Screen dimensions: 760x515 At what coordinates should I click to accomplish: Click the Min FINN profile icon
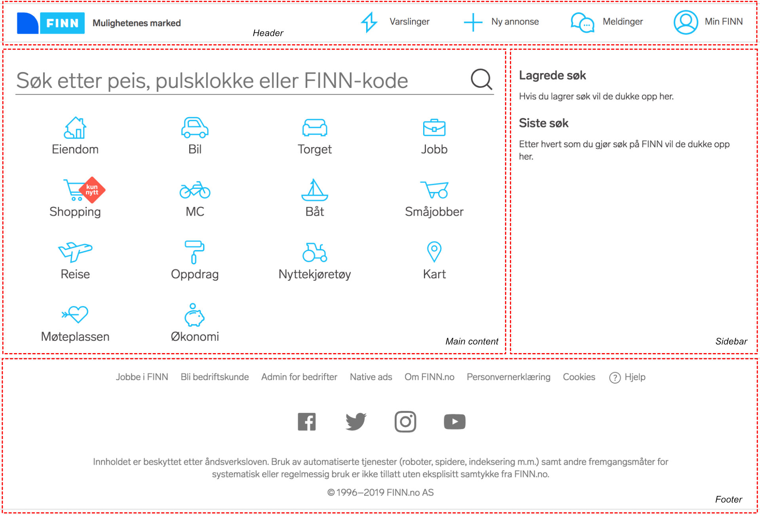[686, 22]
